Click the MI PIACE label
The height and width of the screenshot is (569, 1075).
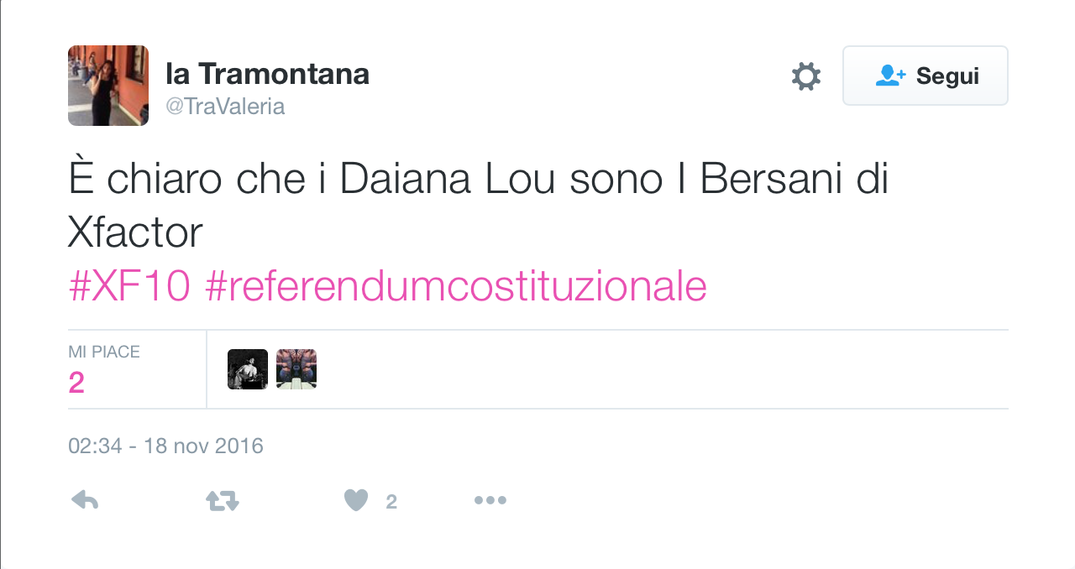[104, 352]
